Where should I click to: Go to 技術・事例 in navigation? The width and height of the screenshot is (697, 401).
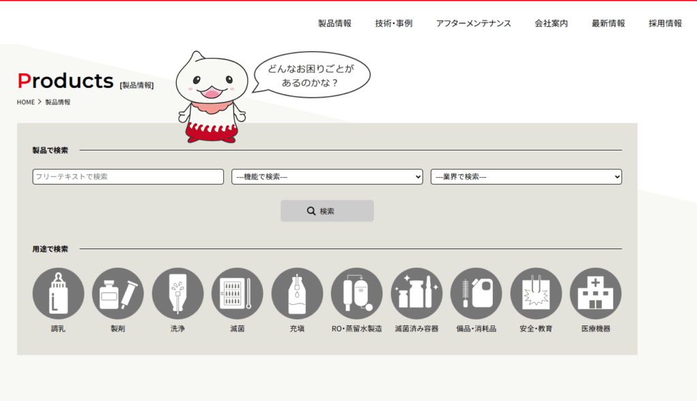(393, 23)
